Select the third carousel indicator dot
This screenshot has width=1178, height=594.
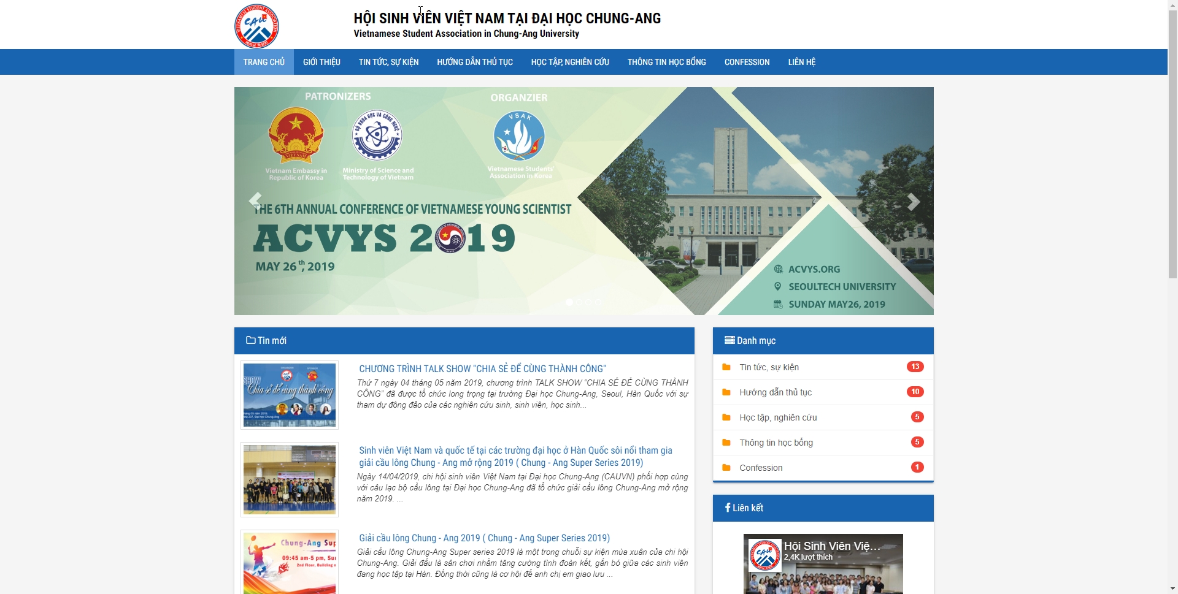[589, 302]
